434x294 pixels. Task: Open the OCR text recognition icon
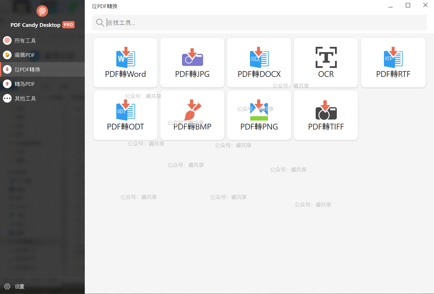pos(326,57)
